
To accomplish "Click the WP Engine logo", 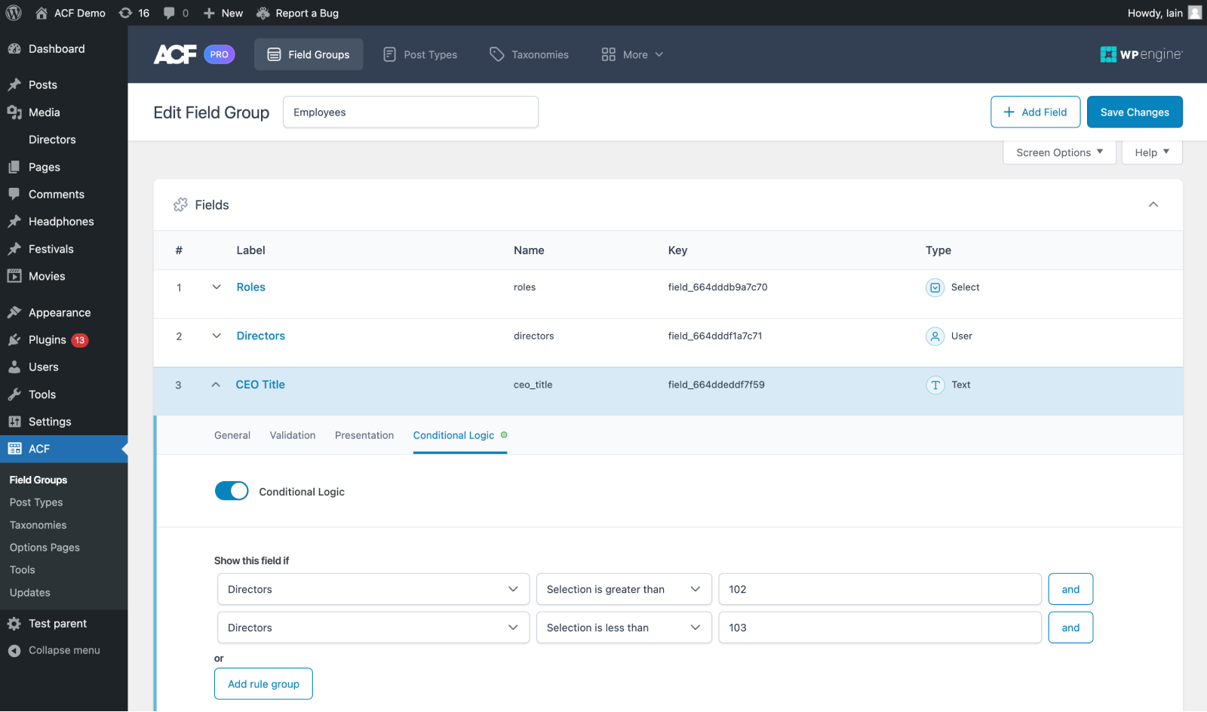I will tap(1141, 54).
